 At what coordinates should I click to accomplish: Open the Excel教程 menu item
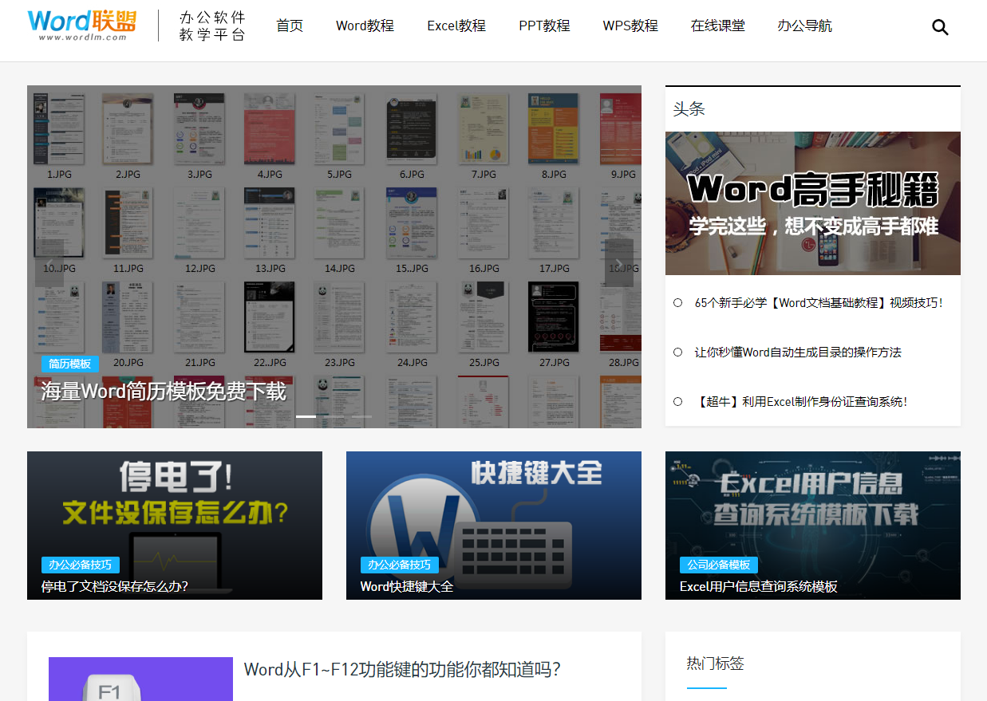pos(456,26)
